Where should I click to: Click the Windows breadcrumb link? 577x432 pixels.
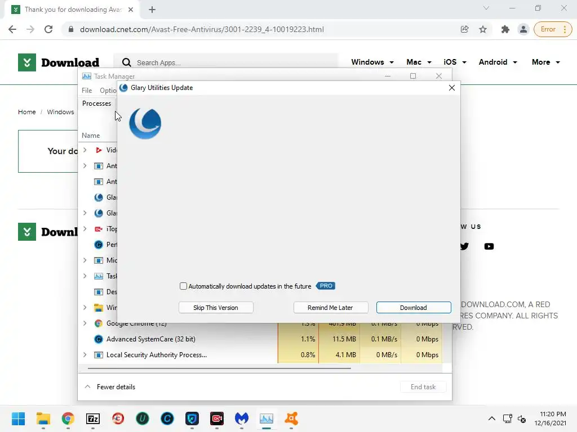point(60,112)
